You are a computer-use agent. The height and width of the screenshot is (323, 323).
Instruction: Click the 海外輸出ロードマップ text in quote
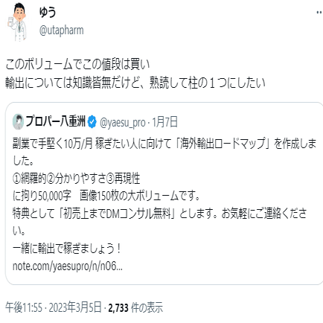tap(223, 144)
